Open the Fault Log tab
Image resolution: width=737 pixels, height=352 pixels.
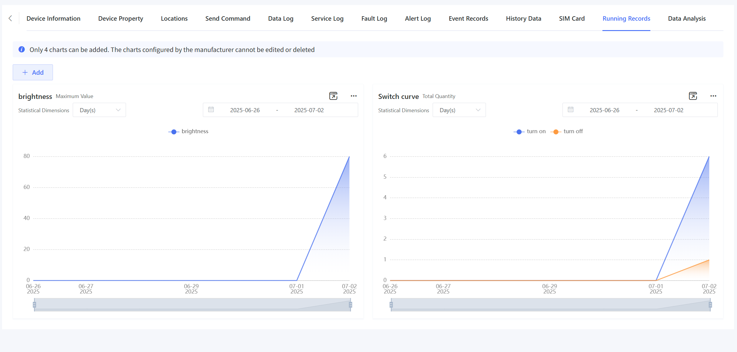(x=374, y=19)
